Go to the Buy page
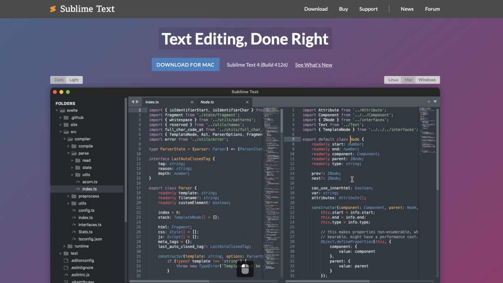Image resolution: width=503 pixels, height=283 pixels. tap(343, 9)
